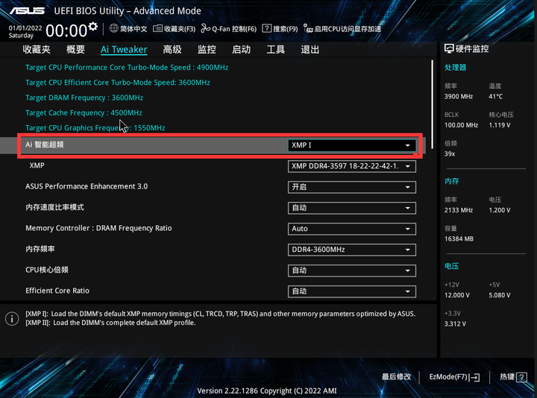Click the ASUS logo
This screenshot has height=398, width=537.
coord(27,11)
